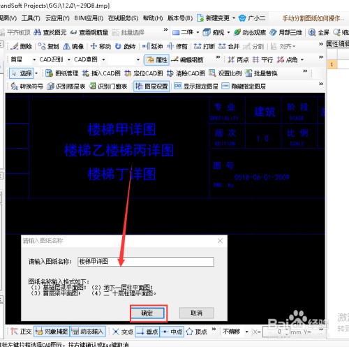The height and width of the screenshot is (347, 349).
Task: Open the 帮助(H) menu
Action: click(153, 18)
